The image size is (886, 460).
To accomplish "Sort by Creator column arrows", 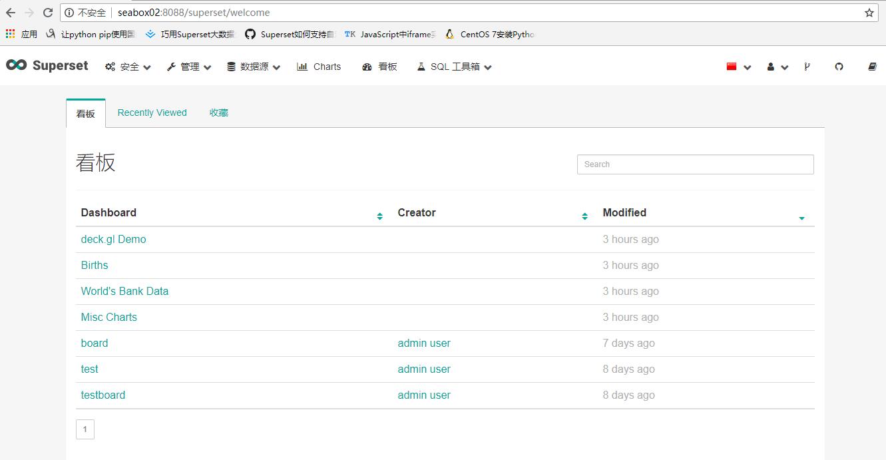I will click(584, 216).
